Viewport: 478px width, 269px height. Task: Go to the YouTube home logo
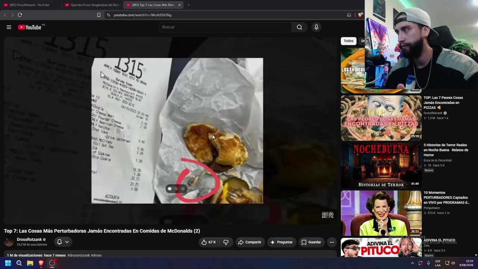pos(30,27)
